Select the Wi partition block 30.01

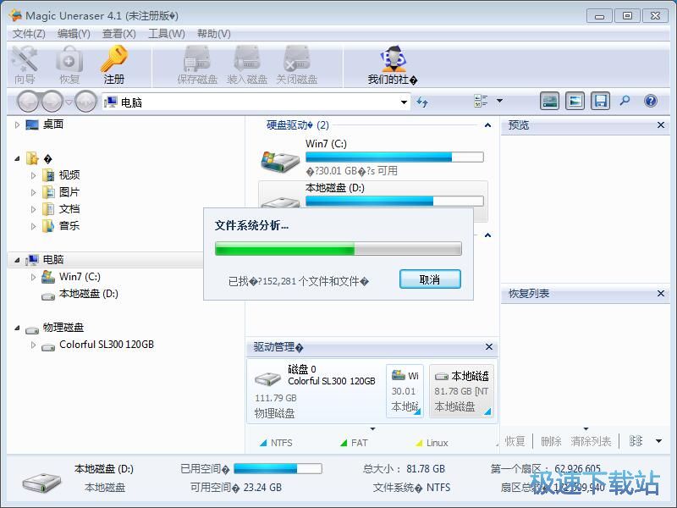(405, 391)
